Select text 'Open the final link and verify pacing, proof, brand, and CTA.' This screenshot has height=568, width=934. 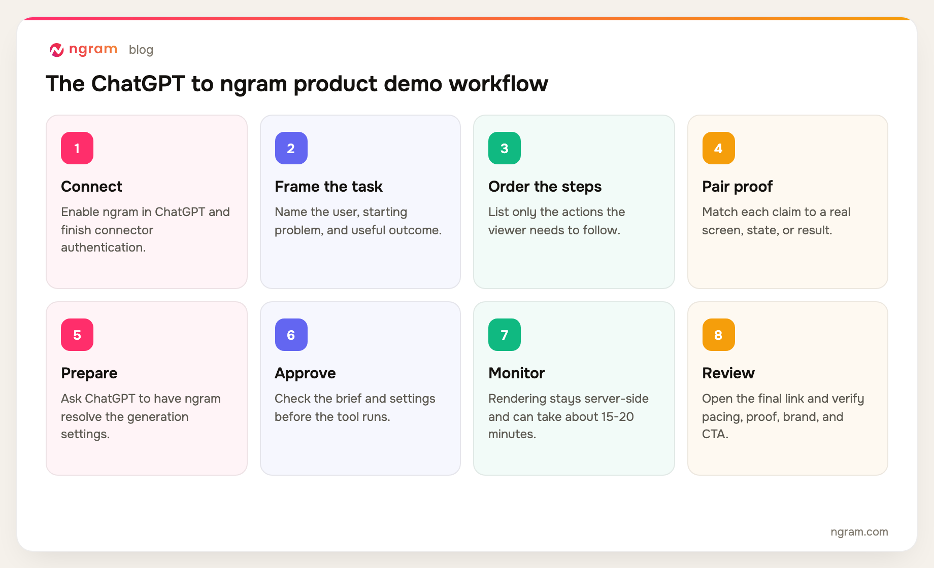pyautogui.click(x=783, y=416)
